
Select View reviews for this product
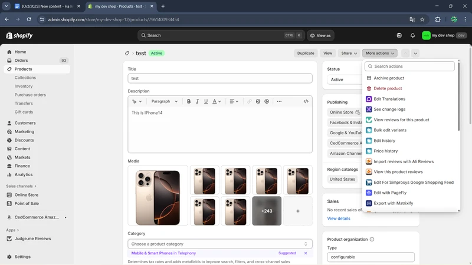tap(409, 120)
